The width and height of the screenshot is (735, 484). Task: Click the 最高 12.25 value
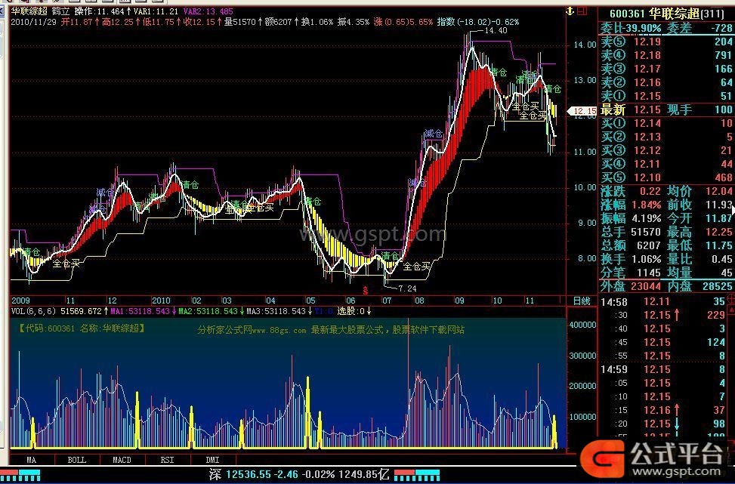coord(720,232)
